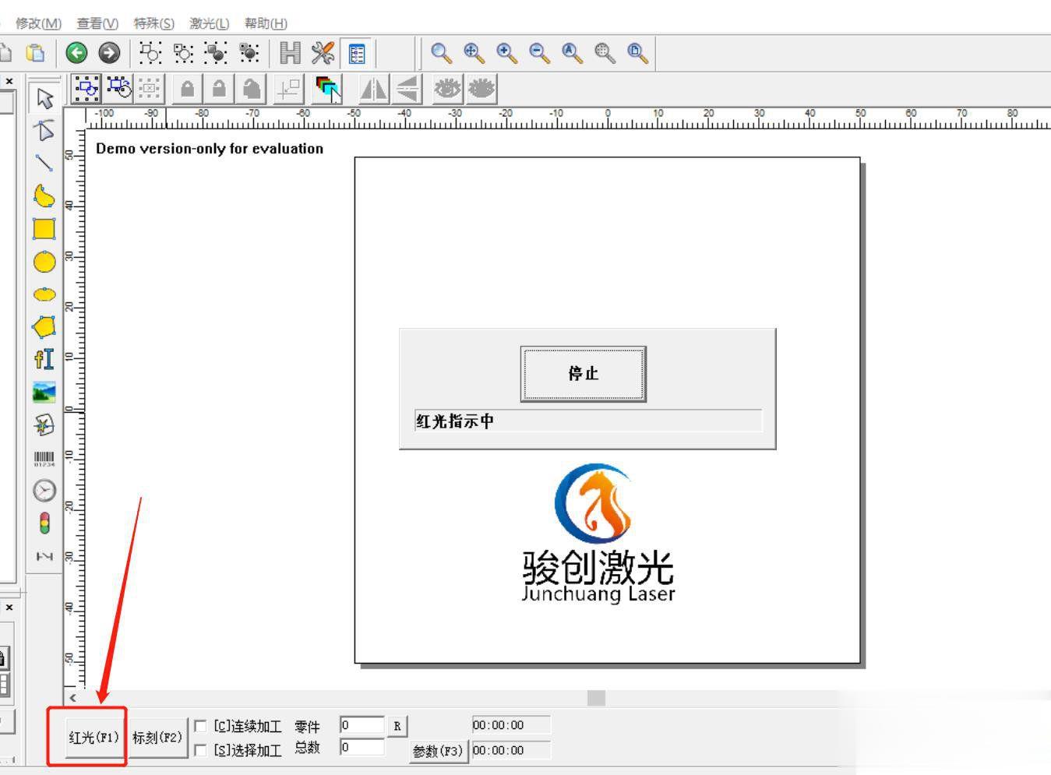Click the horizontal mirror icon

pos(373,89)
